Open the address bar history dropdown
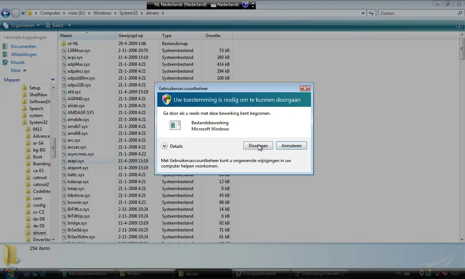The width and height of the screenshot is (465, 279). click(x=363, y=13)
